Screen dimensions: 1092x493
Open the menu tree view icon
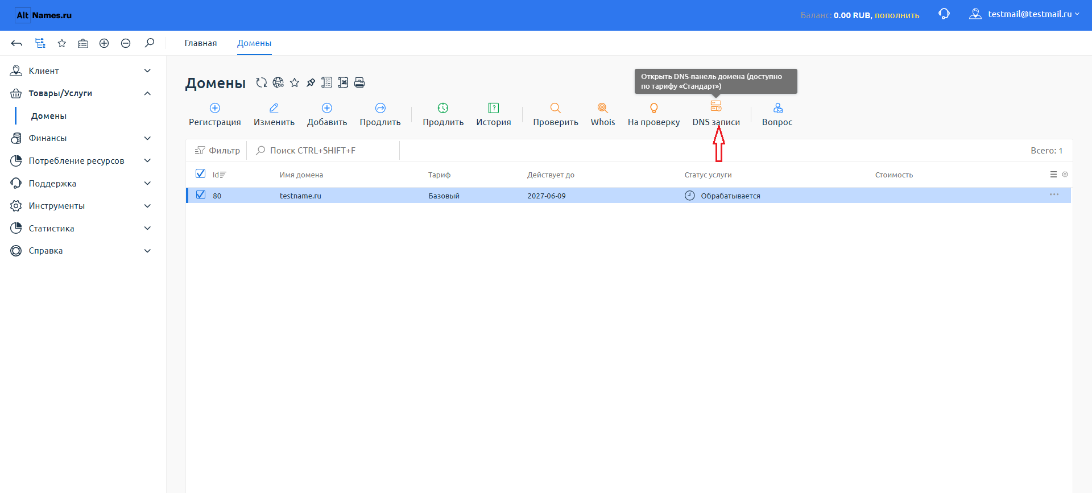[x=40, y=43]
